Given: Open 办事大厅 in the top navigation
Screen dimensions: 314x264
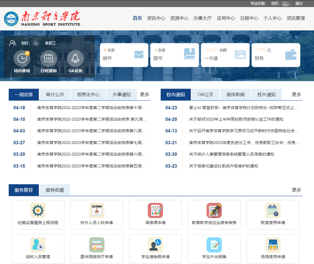Looking at the screenshot, I should coord(202,18).
